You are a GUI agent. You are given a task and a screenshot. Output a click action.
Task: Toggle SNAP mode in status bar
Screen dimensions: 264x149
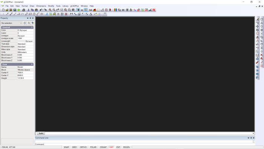click(x=66, y=147)
